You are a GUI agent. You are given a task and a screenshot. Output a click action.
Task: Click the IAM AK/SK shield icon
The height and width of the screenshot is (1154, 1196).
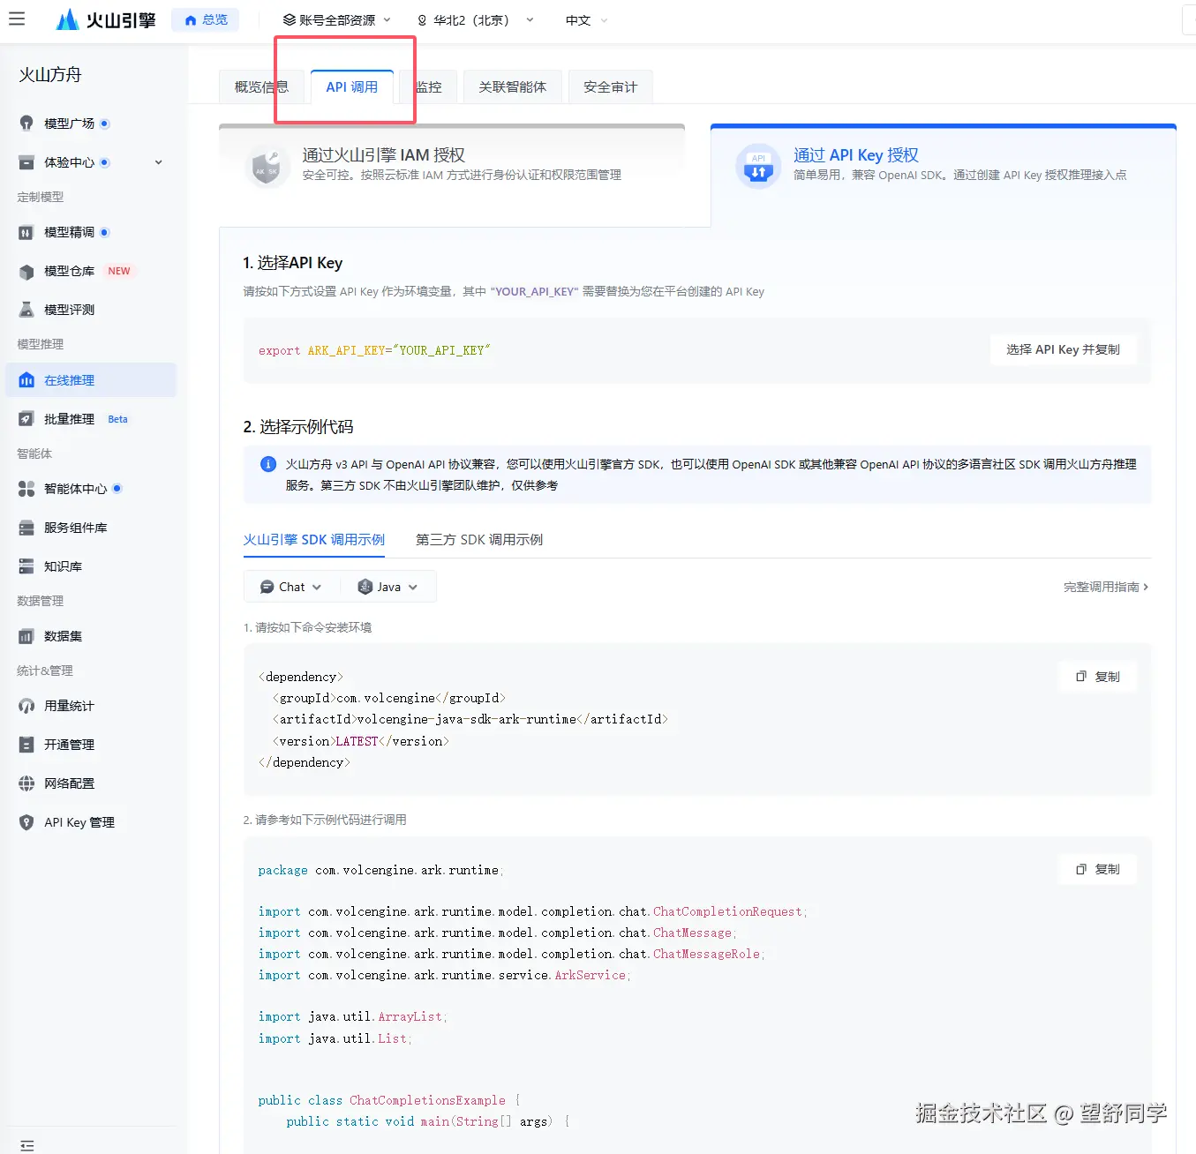(266, 167)
